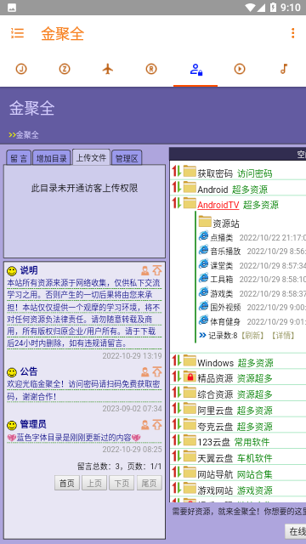Click up-arrow icon on 公告 message
306x544 pixels.
(x=157, y=371)
